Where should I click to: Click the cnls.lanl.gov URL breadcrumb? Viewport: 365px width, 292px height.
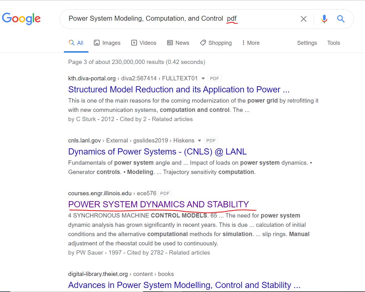click(x=131, y=141)
